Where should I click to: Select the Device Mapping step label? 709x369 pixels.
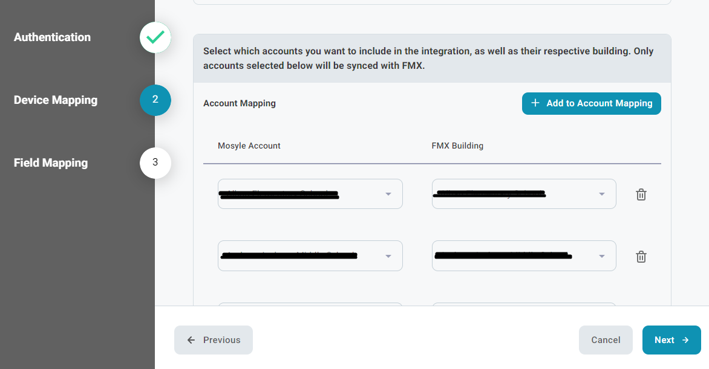coord(55,100)
